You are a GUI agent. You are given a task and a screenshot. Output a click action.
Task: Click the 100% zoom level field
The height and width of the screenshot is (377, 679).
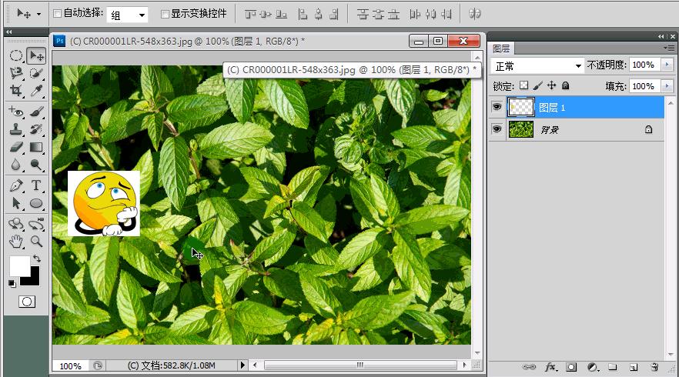[x=70, y=365]
